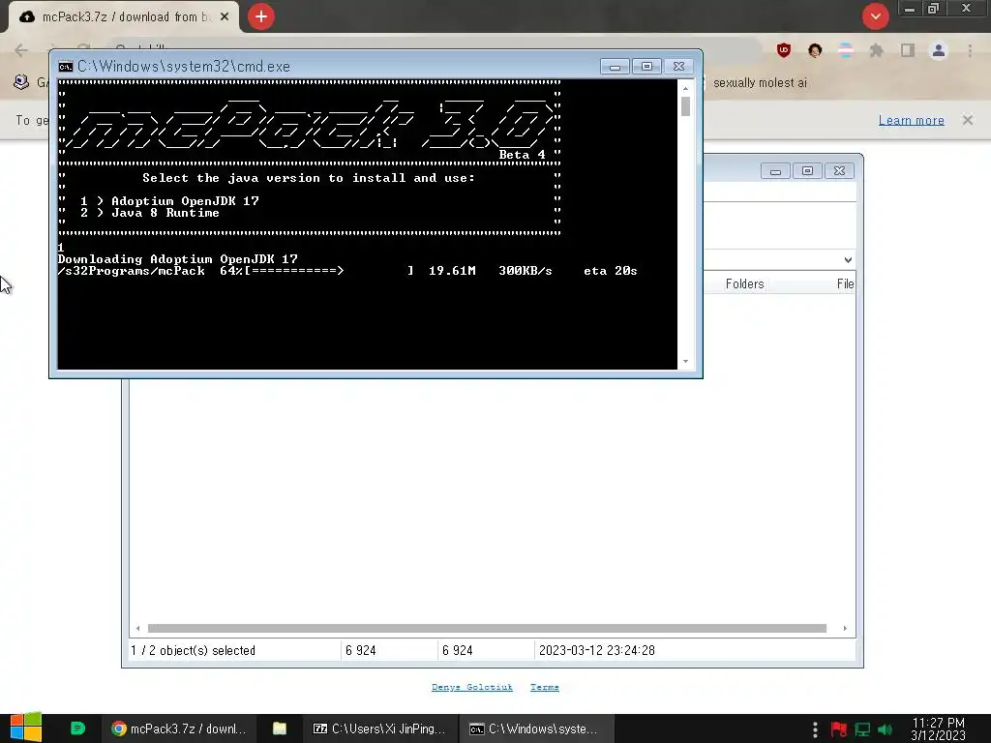
Task: Expand the 7-Zip address path dropdown
Action: tap(848, 260)
